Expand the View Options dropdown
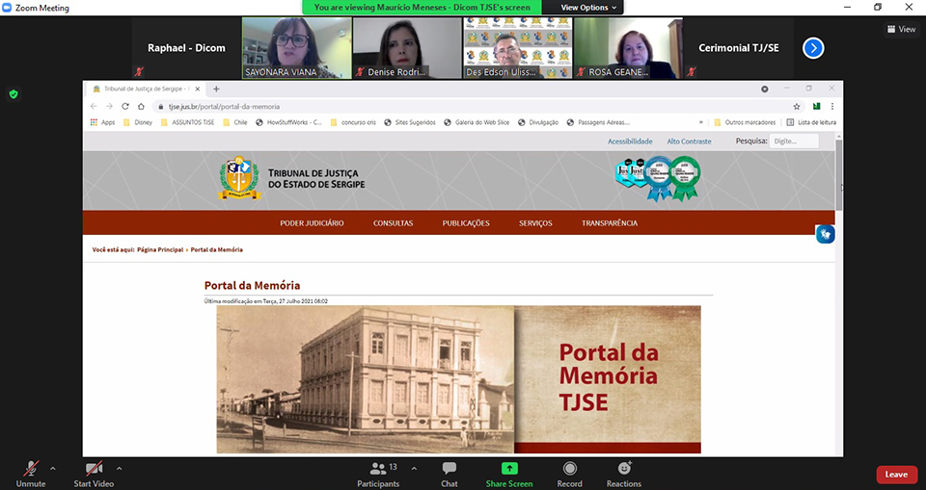 (588, 8)
